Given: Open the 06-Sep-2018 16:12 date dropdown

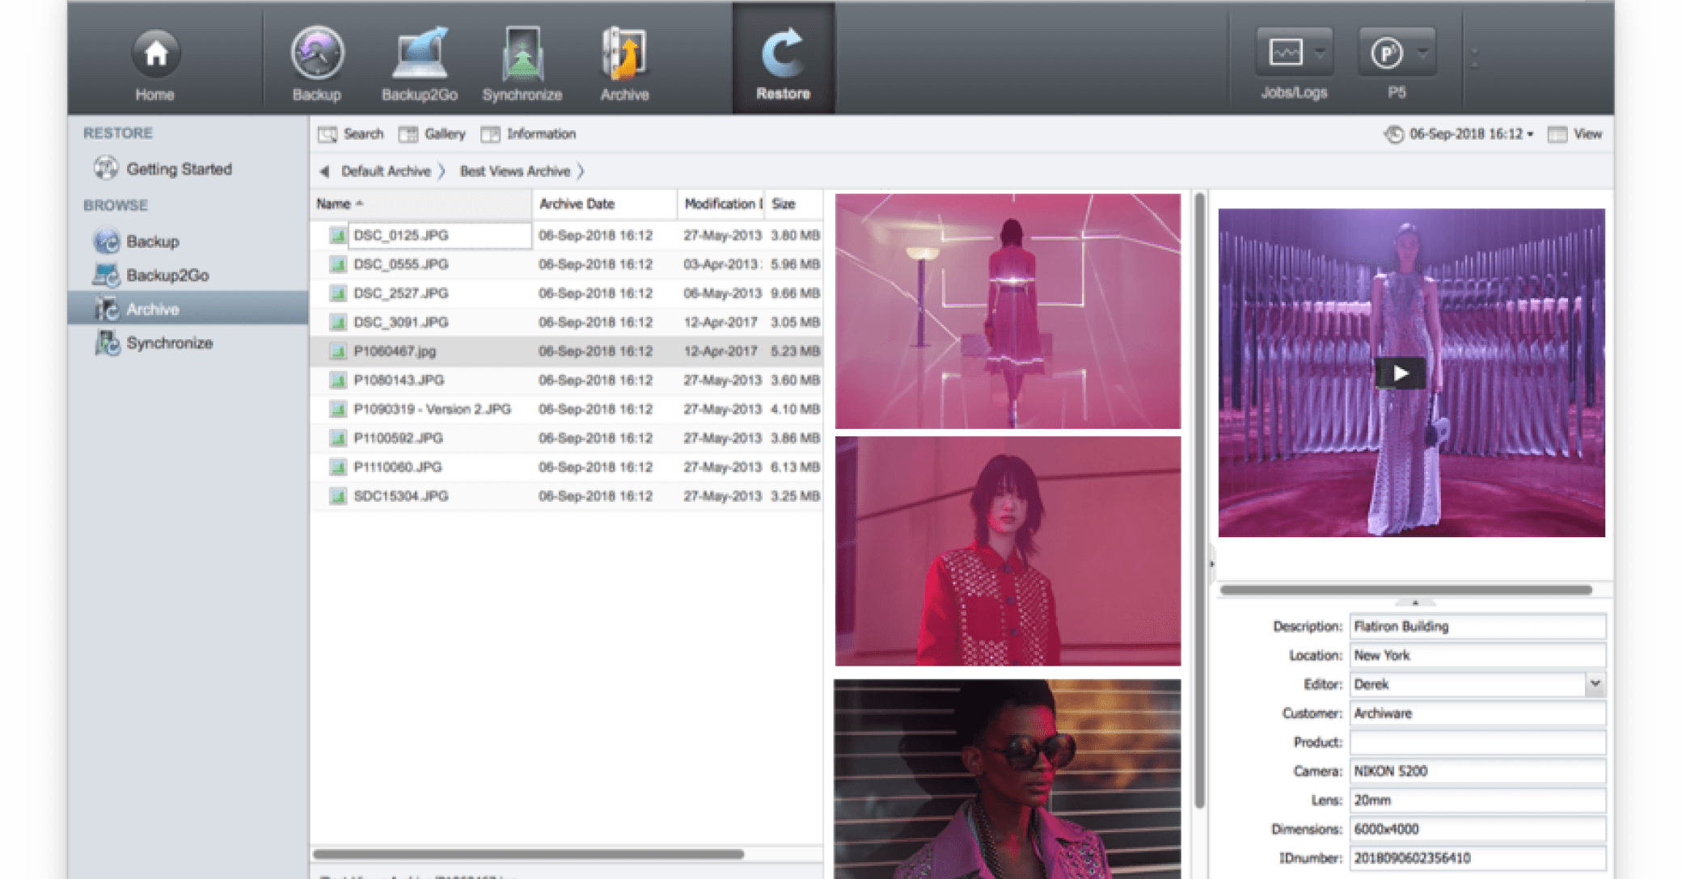Looking at the screenshot, I should click(x=1471, y=134).
